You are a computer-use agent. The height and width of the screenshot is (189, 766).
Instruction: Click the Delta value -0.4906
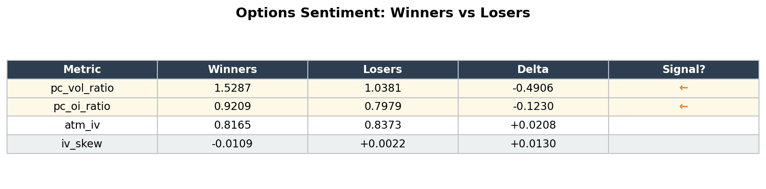pos(533,88)
